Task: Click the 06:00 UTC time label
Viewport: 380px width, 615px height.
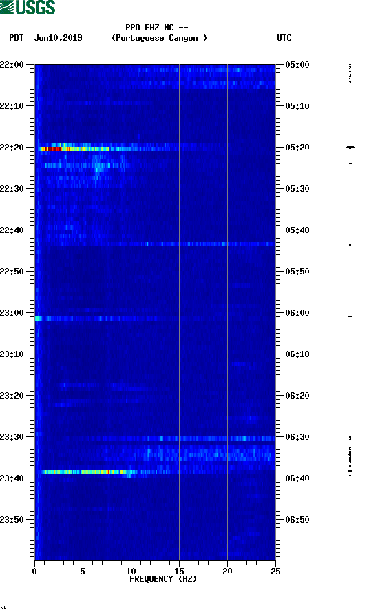Action: click(297, 313)
